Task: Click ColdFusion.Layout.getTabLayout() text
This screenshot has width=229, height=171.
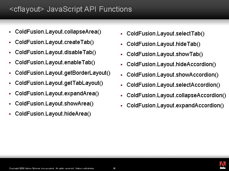Action: pos(59,83)
